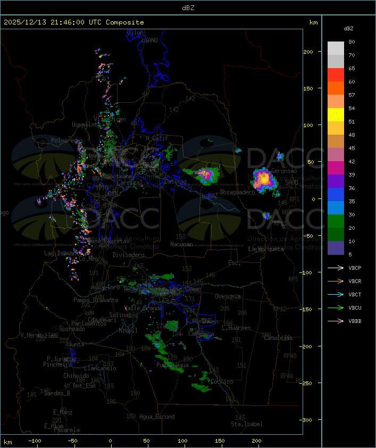Click the Cochico place label
This screenshot has width=376, height=448.
tap(222, 381)
